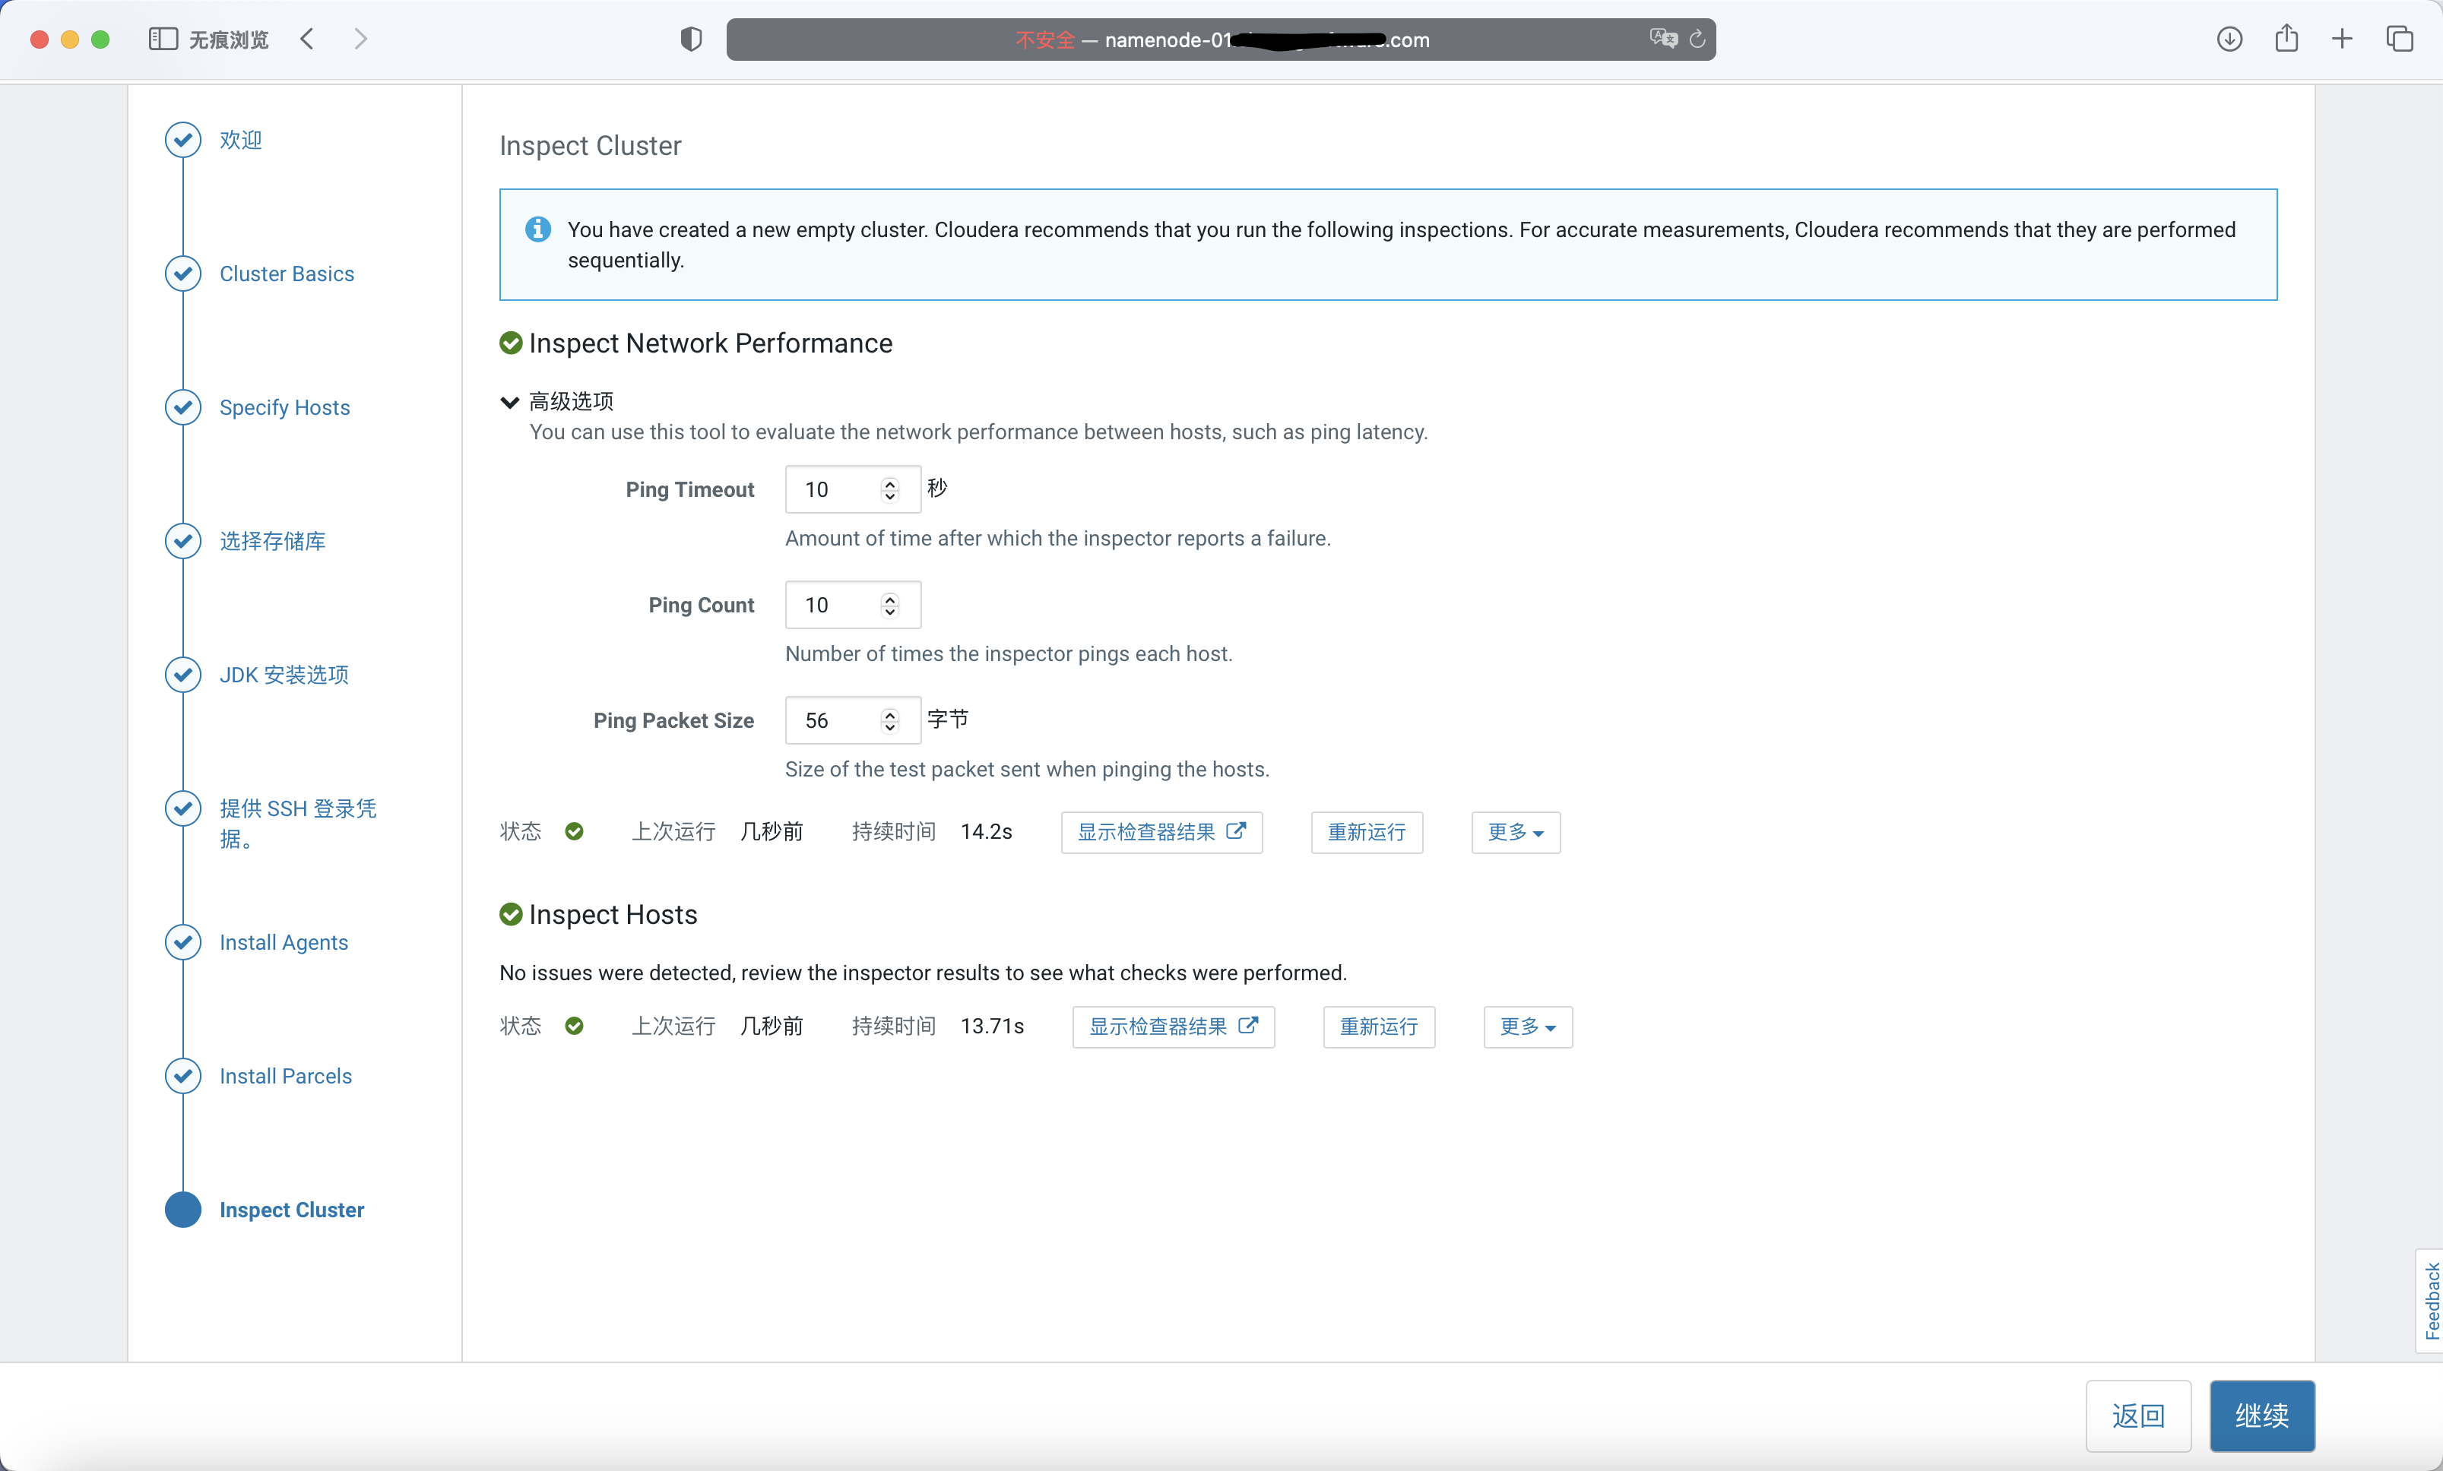Screen dimensions: 2443x1471
Task: Click the privacy shield icon
Action: point(691,39)
